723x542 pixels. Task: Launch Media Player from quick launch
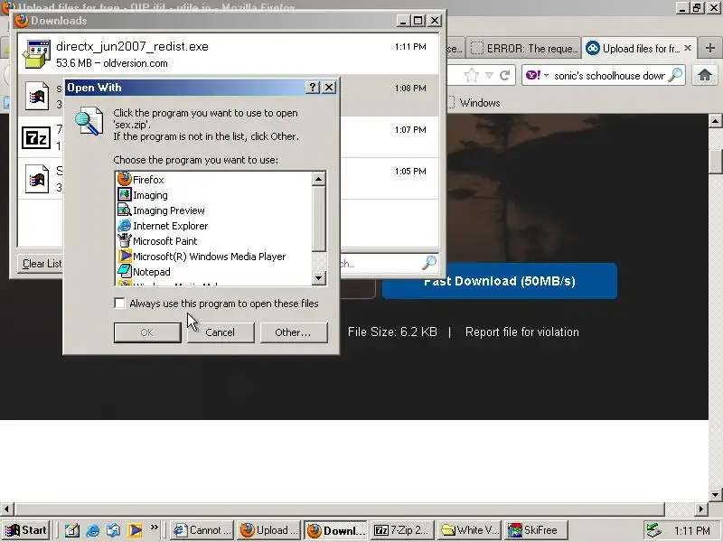(x=135, y=530)
